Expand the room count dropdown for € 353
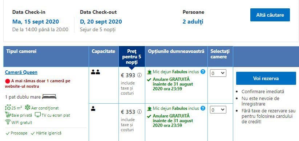The height and width of the screenshot is (141, 299). [218, 110]
